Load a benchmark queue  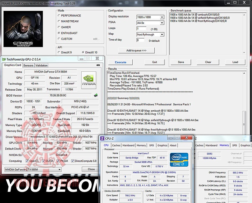235,62
